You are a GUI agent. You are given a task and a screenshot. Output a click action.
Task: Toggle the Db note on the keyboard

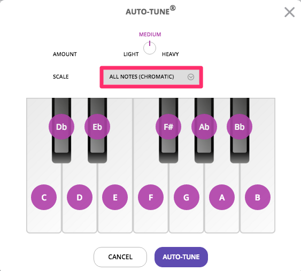coord(61,127)
